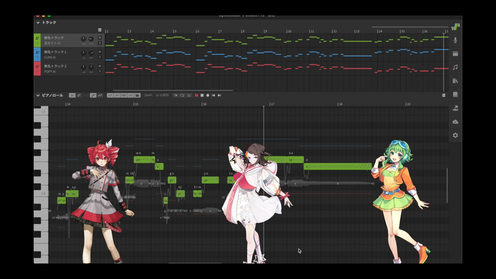Open the library card icon in sidebar

tap(455, 95)
